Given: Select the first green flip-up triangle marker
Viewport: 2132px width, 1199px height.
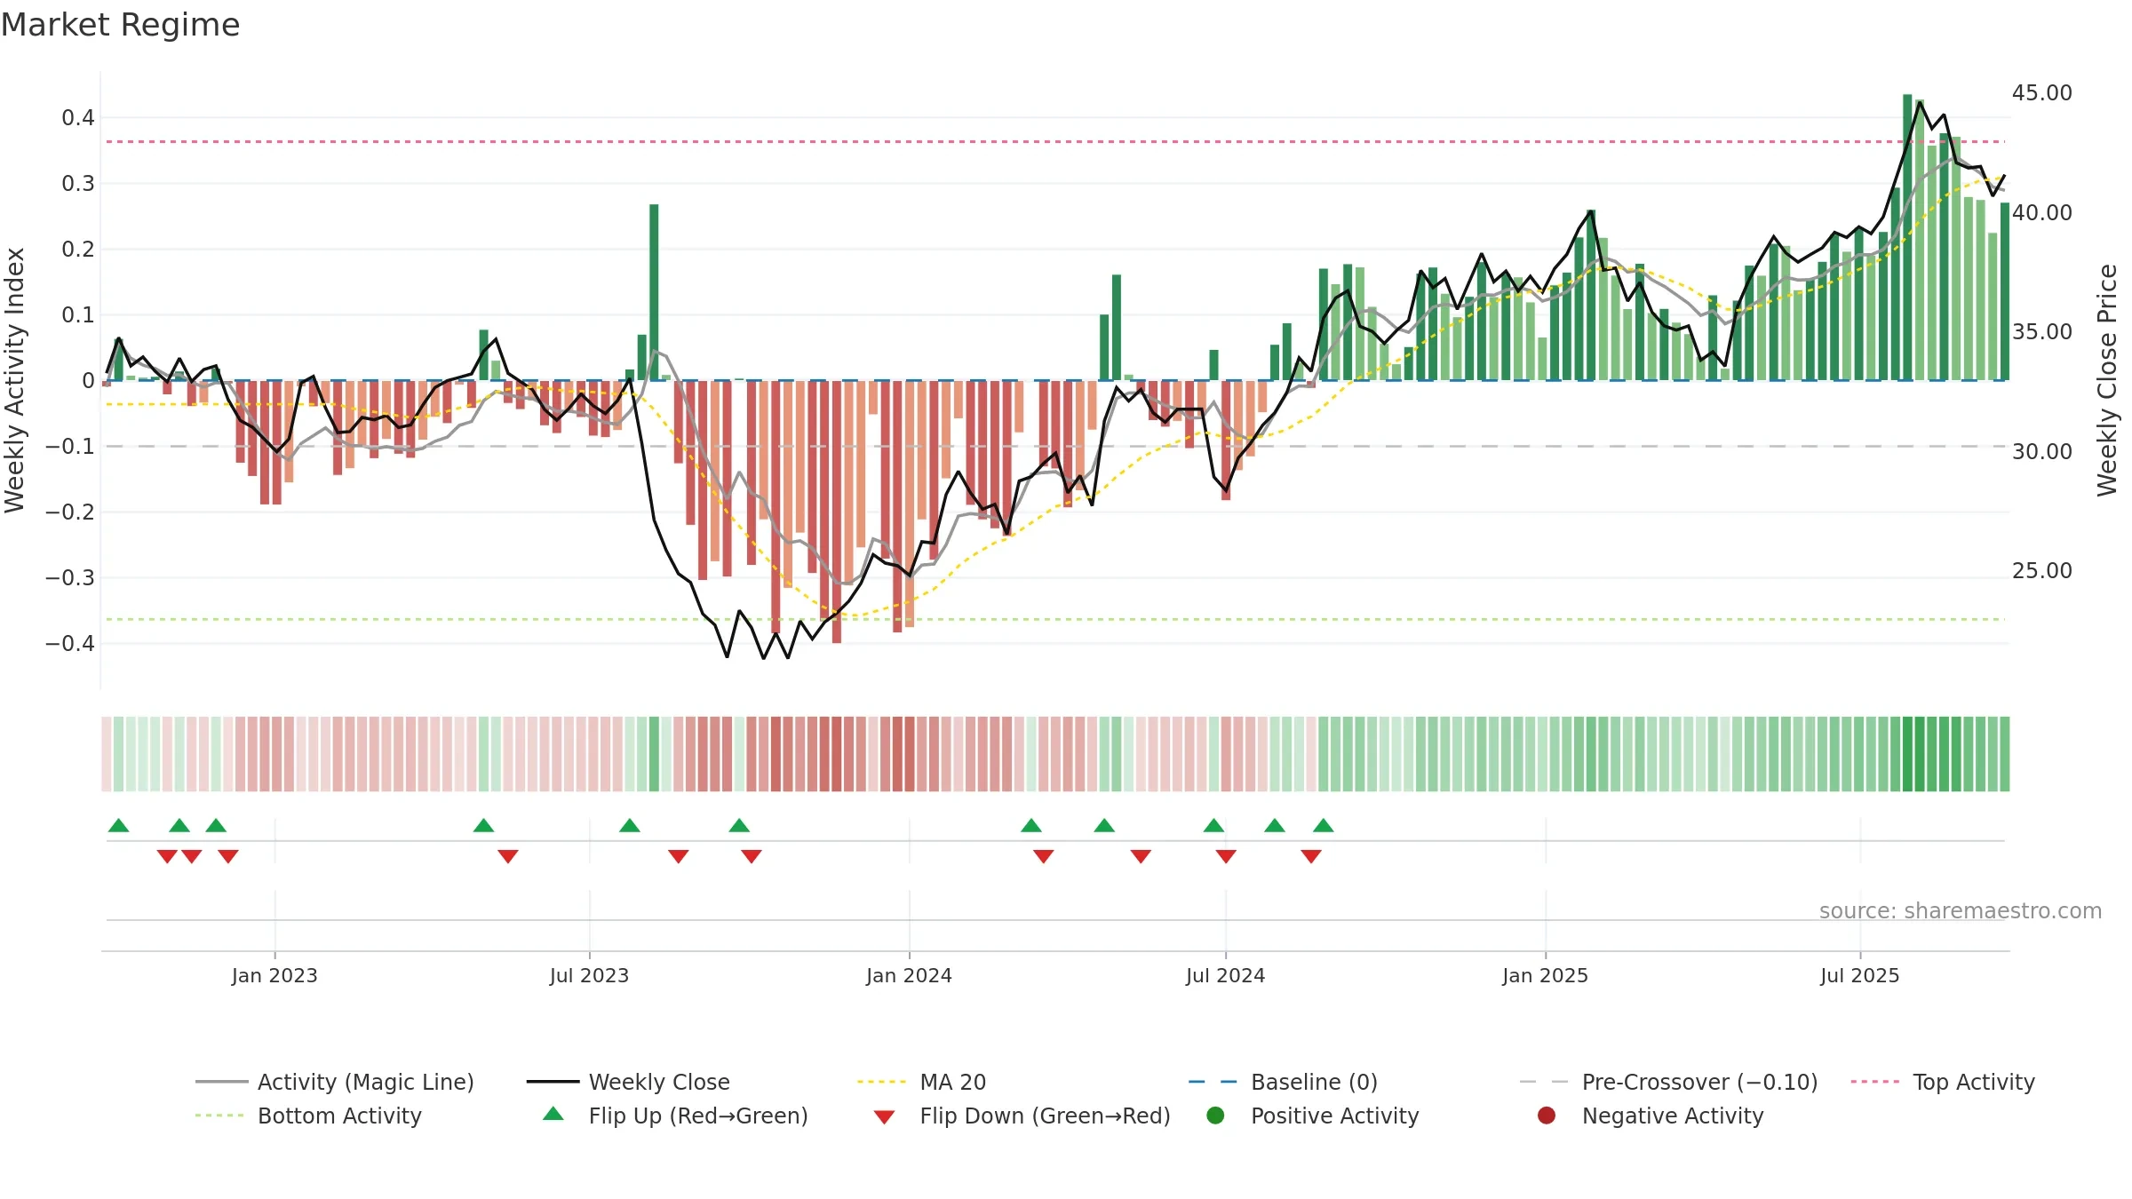Looking at the screenshot, I should [119, 825].
